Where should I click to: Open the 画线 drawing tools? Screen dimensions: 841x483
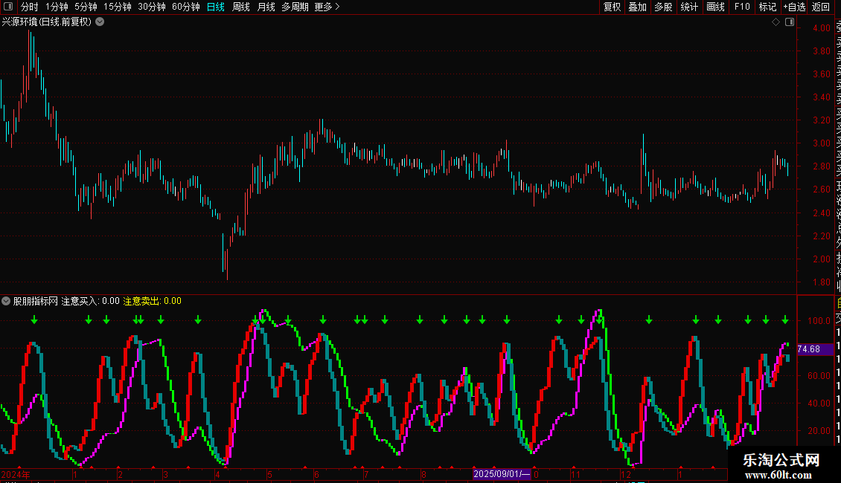point(715,7)
